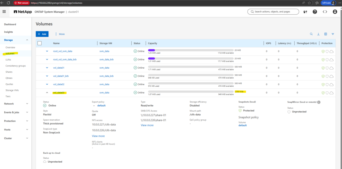Viewport: 342px width, 169px height.
Task: Click the filter icon above the table
Action: pyautogui.click(x=333, y=34)
